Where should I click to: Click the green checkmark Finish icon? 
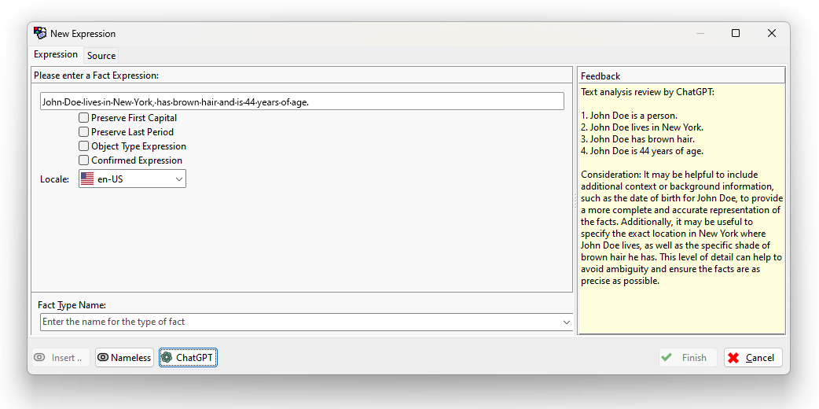(x=667, y=358)
